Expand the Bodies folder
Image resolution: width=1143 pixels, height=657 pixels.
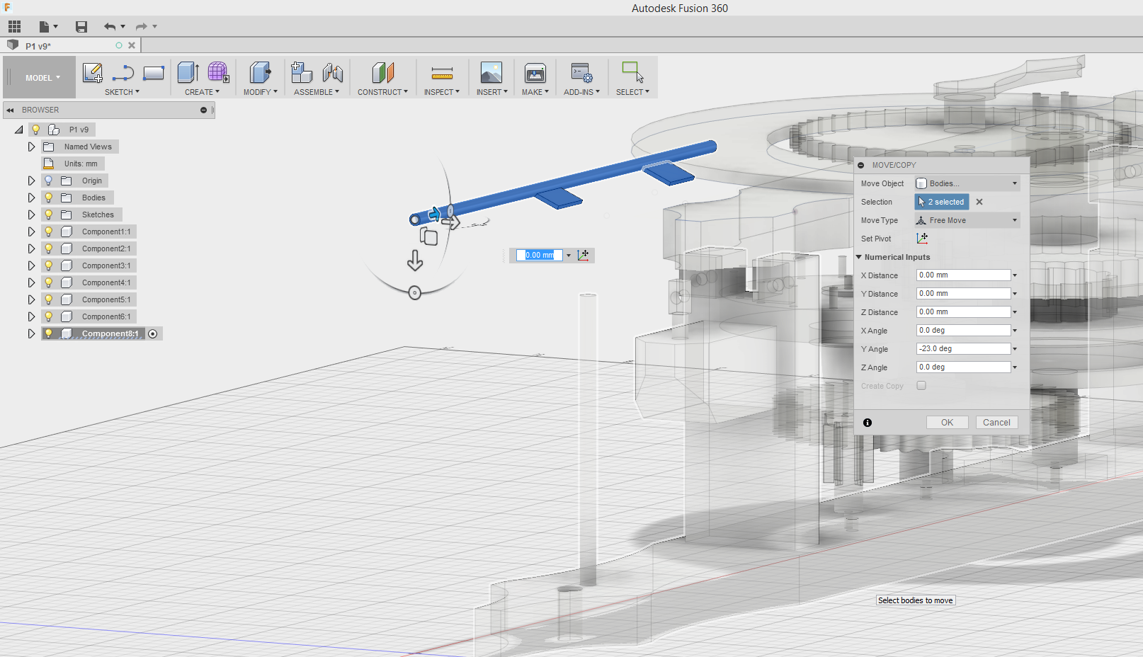pyautogui.click(x=31, y=198)
